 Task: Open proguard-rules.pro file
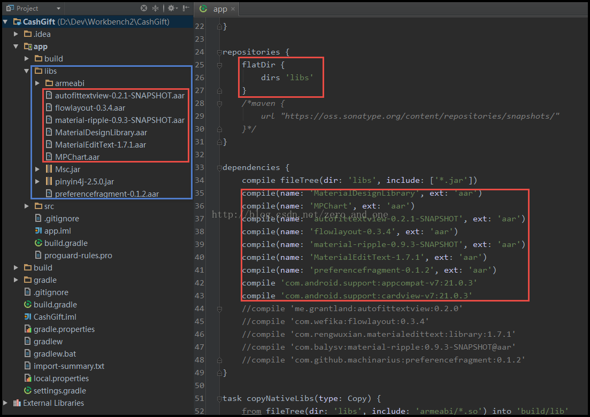click(x=78, y=256)
